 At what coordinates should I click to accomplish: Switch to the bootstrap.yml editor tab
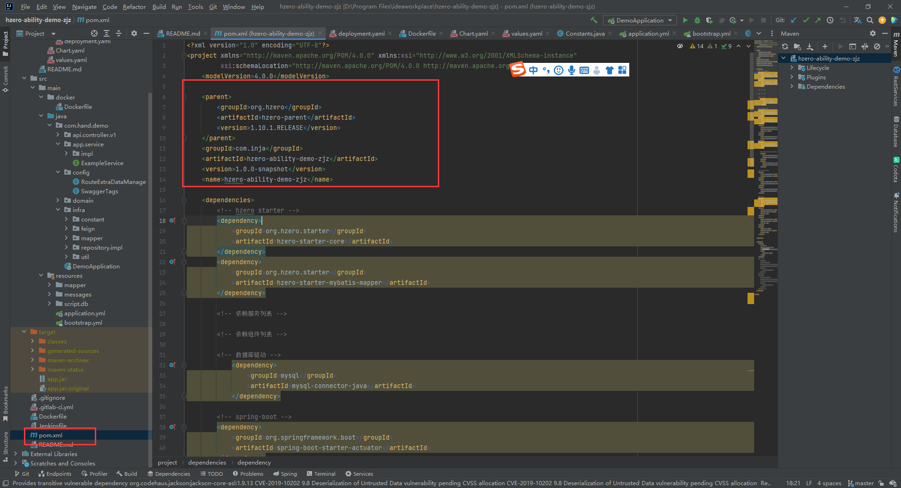point(711,33)
